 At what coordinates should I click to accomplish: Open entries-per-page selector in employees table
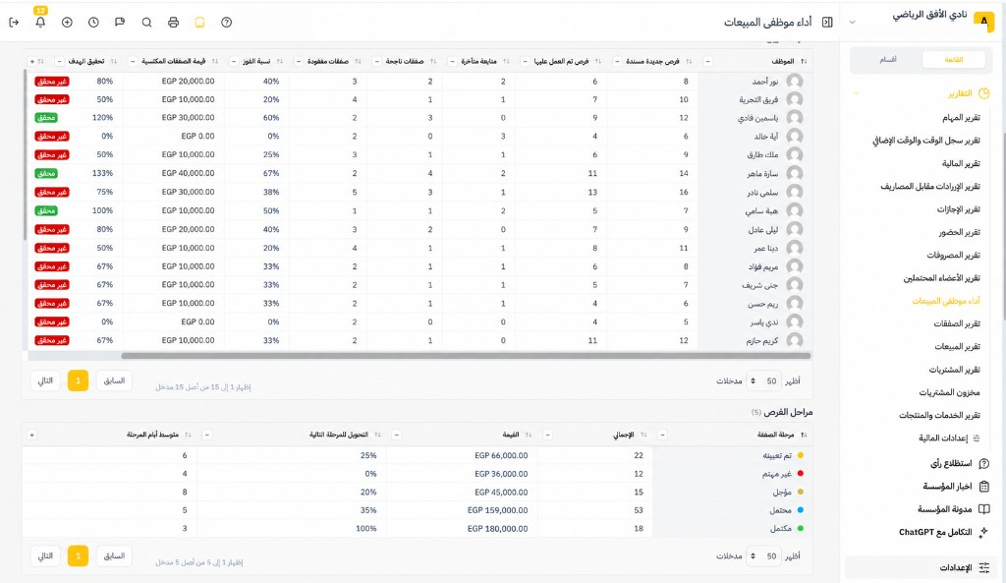(762, 381)
